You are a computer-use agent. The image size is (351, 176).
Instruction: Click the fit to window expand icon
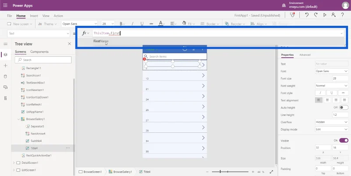click(x=271, y=172)
